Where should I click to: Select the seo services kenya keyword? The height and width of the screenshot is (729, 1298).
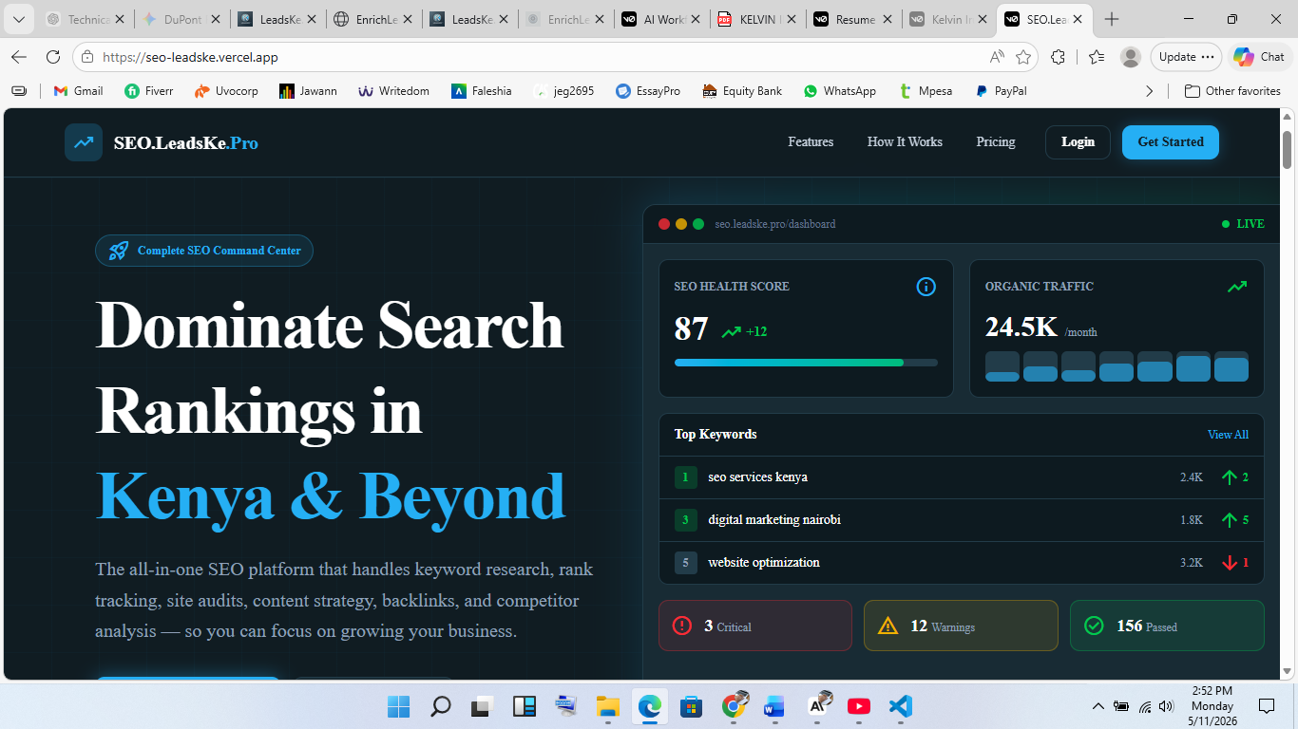[x=757, y=477]
